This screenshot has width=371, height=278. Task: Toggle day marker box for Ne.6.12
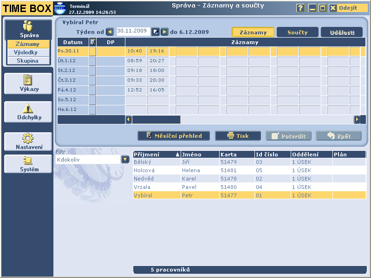tap(92, 110)
